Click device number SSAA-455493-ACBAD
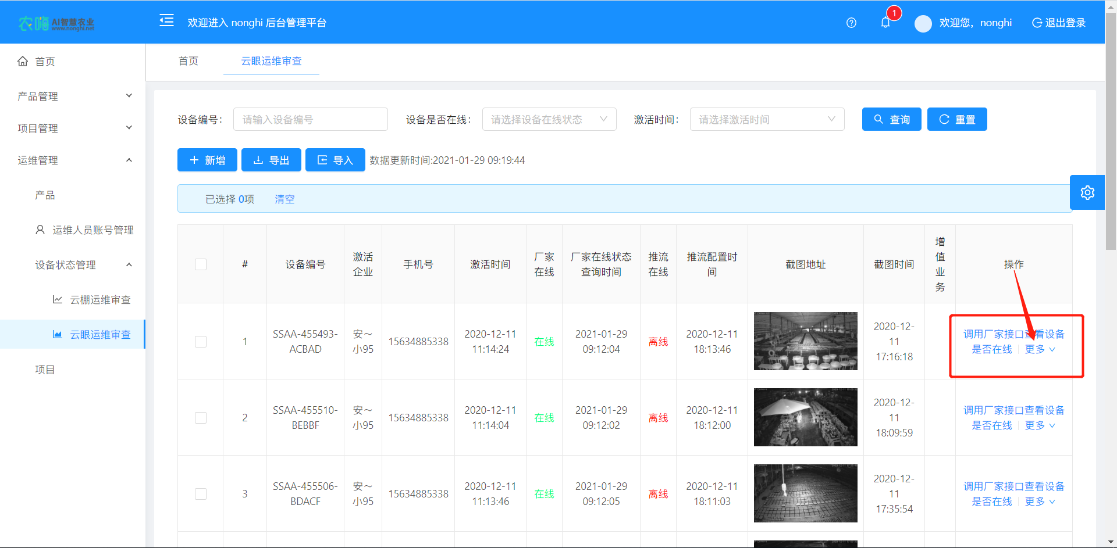The height and width of the screenshot is (548, 1117). point(305,342)
